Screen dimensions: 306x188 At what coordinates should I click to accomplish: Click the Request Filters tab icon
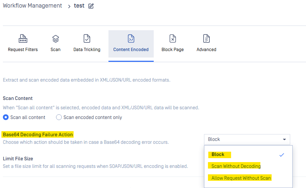[23, 39]
